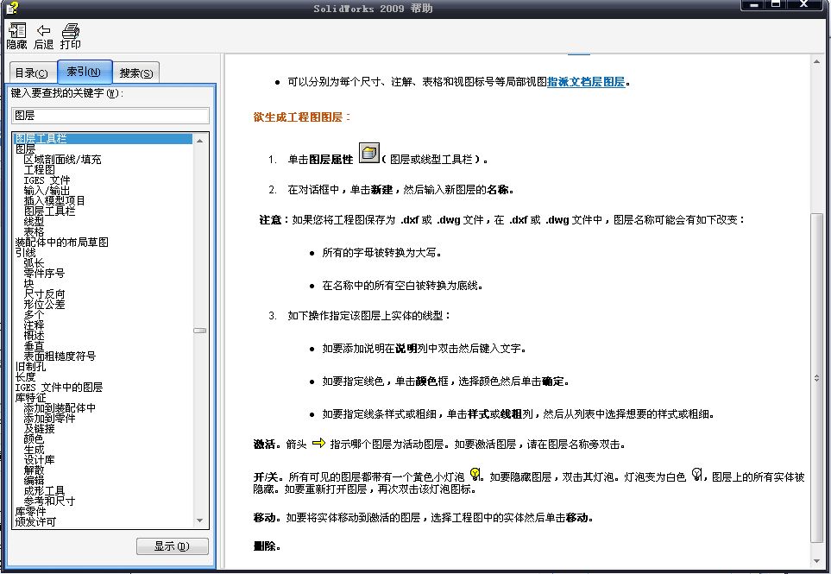Select 工程图 index entry

click(39, 169)
